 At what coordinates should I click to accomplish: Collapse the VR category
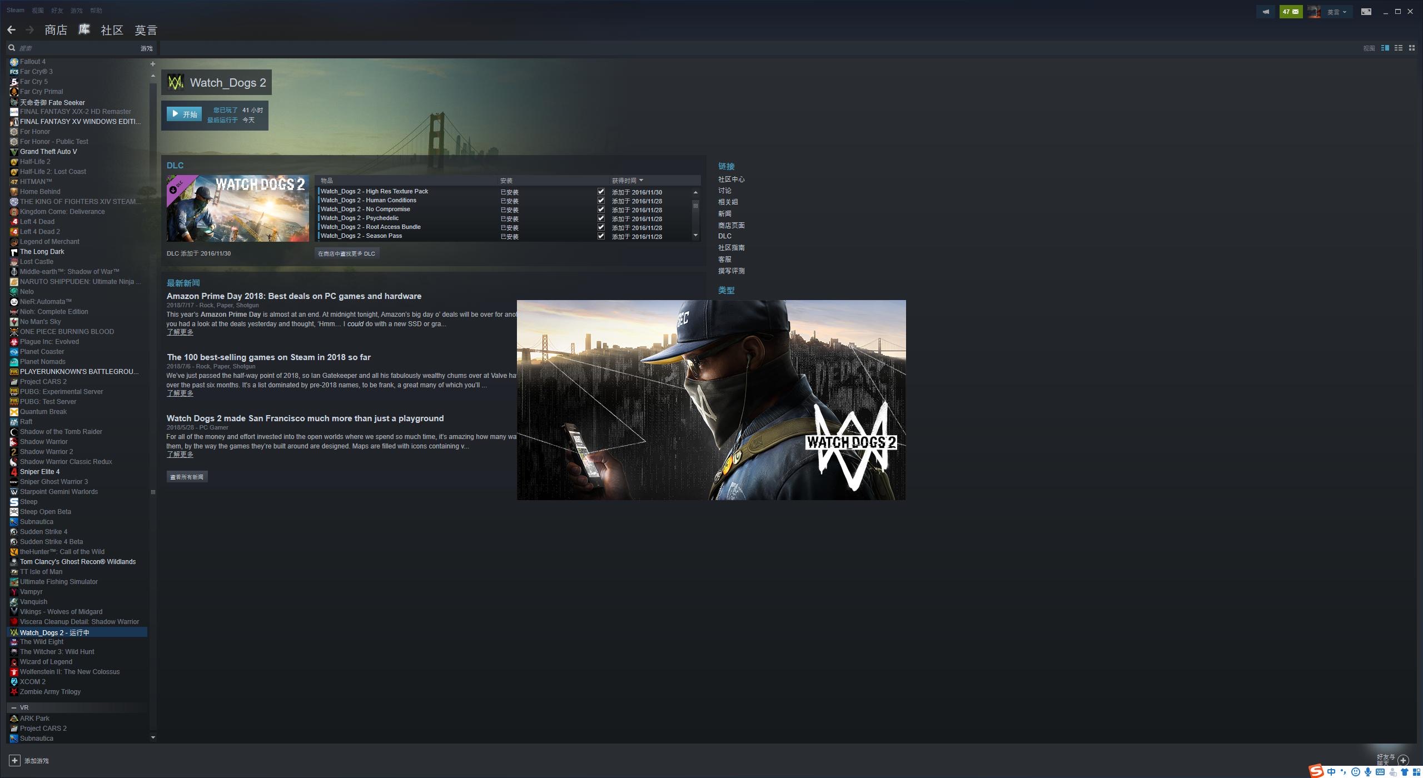tap(14, 707)
